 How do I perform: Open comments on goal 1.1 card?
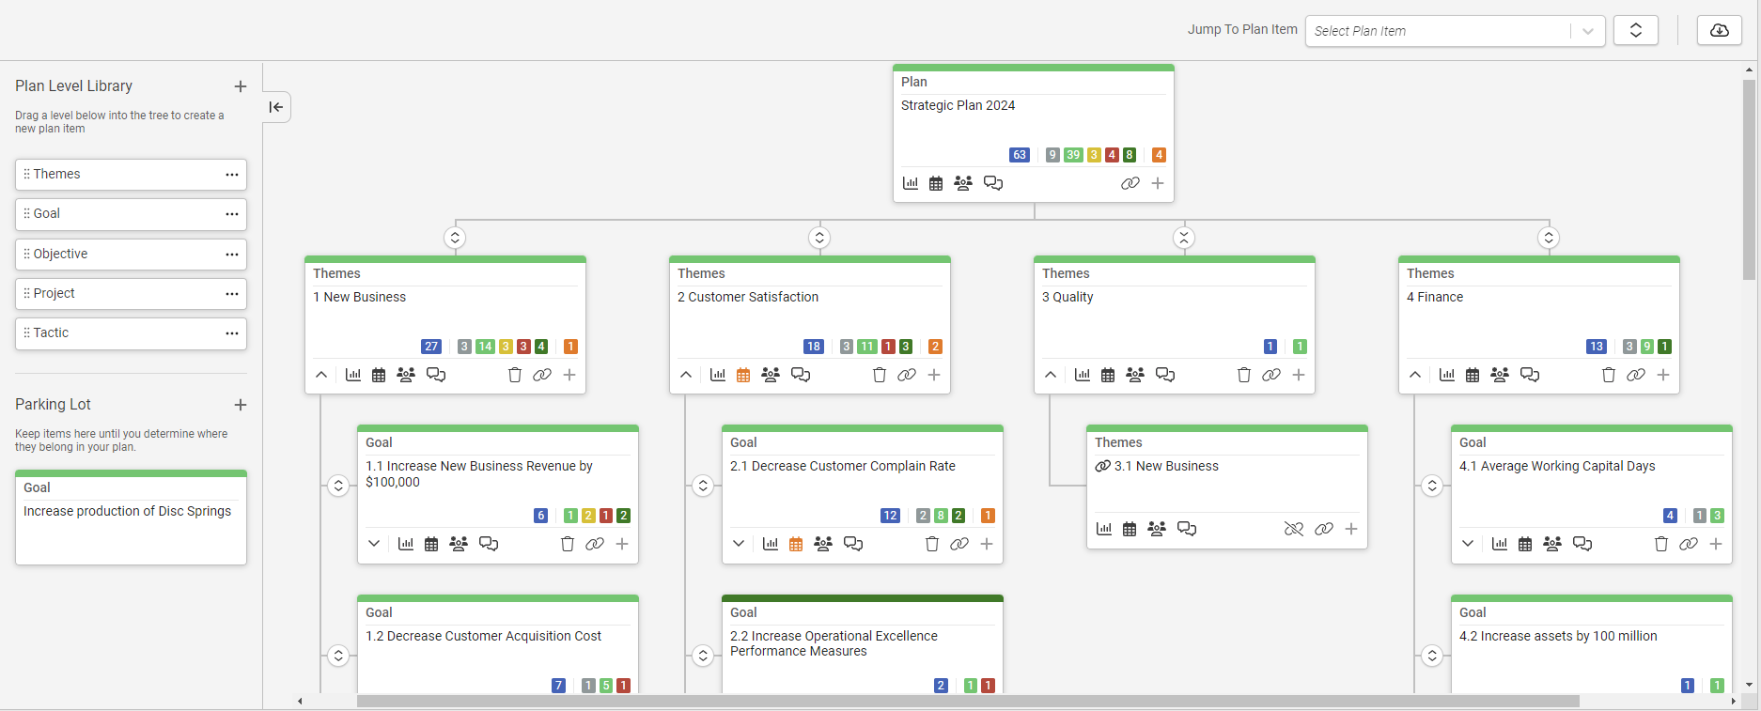coord(489,544)
